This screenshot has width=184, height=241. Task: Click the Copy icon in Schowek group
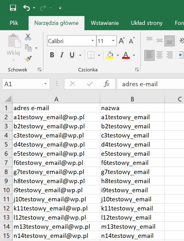[28, 48]
